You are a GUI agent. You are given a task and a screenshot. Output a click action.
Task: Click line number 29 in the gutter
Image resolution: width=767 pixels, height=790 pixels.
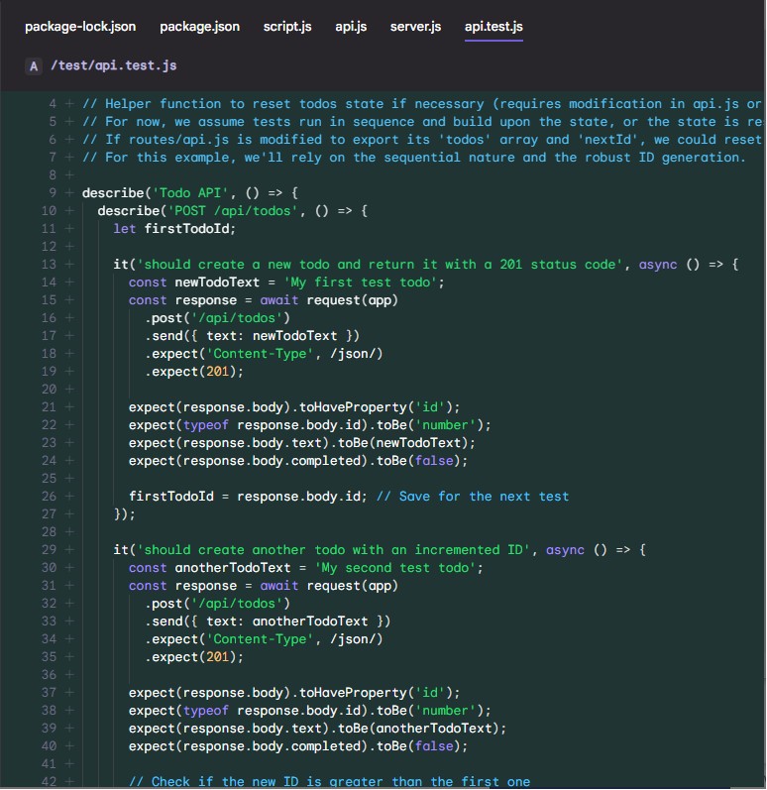pyautogui.click(x=49, y=550)
